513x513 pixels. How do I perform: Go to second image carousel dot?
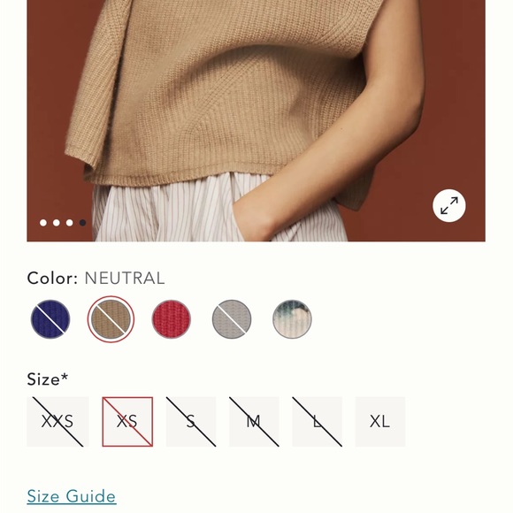click(x=57, y=223)
